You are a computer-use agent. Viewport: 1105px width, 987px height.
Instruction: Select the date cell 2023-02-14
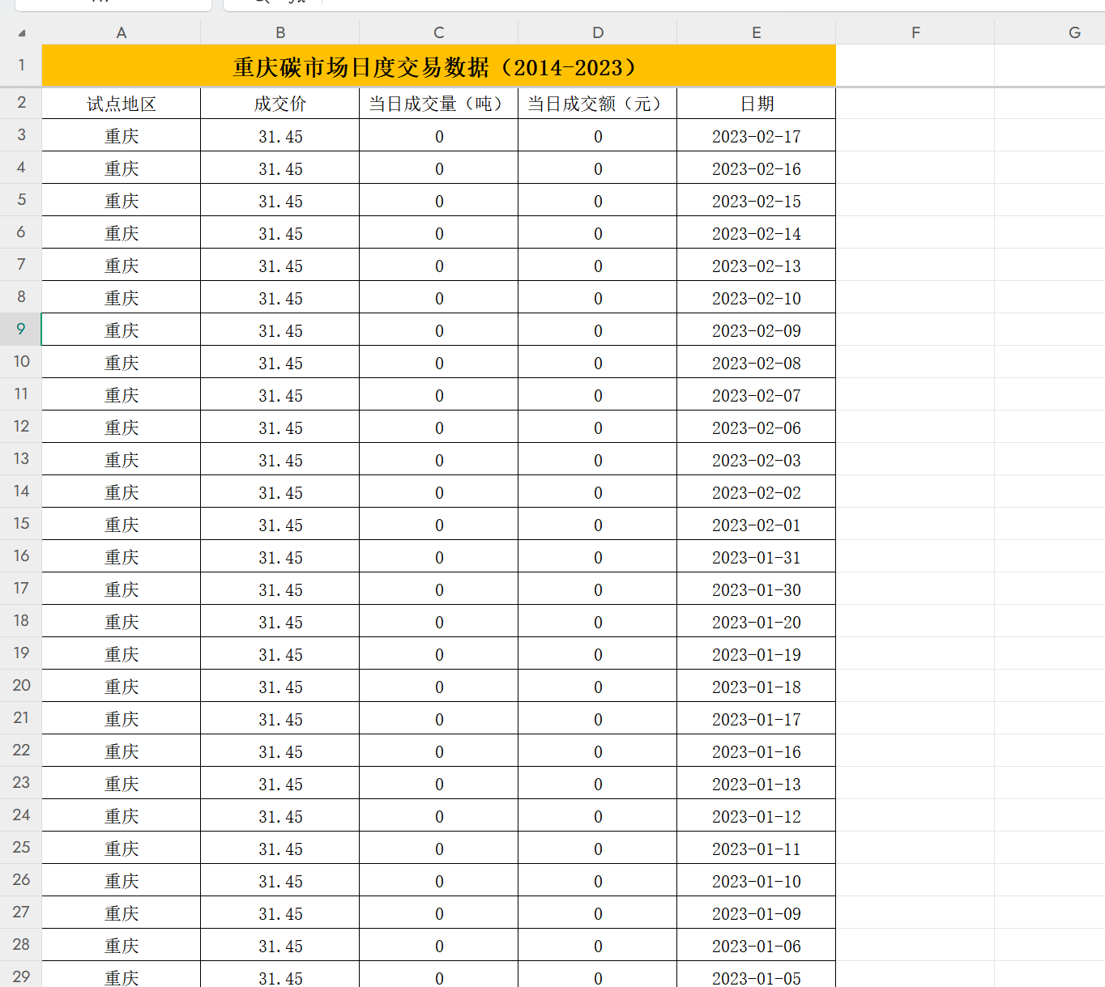click(x=757, y=233)
